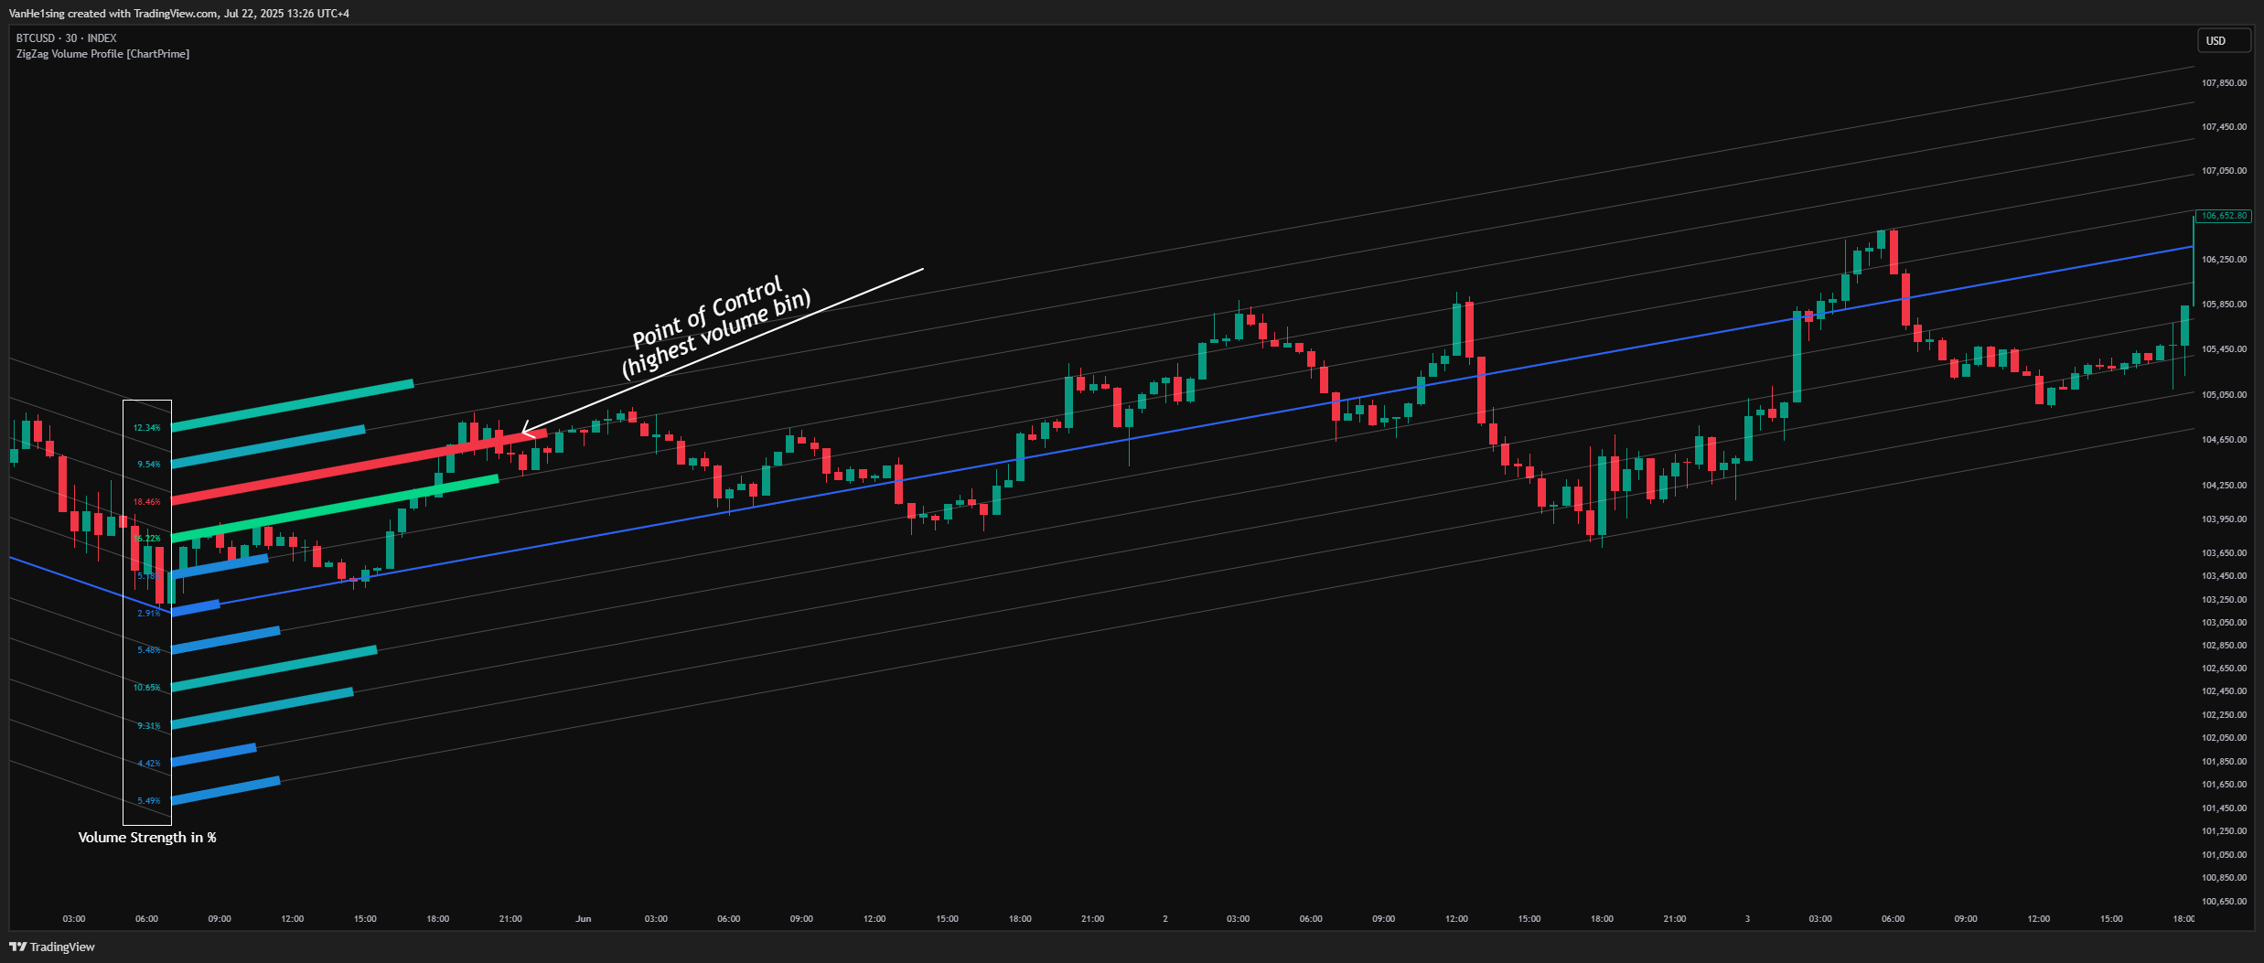Click the 18.46% volume strength label
The image size is (2264, 963).
(x=146, y=502)
